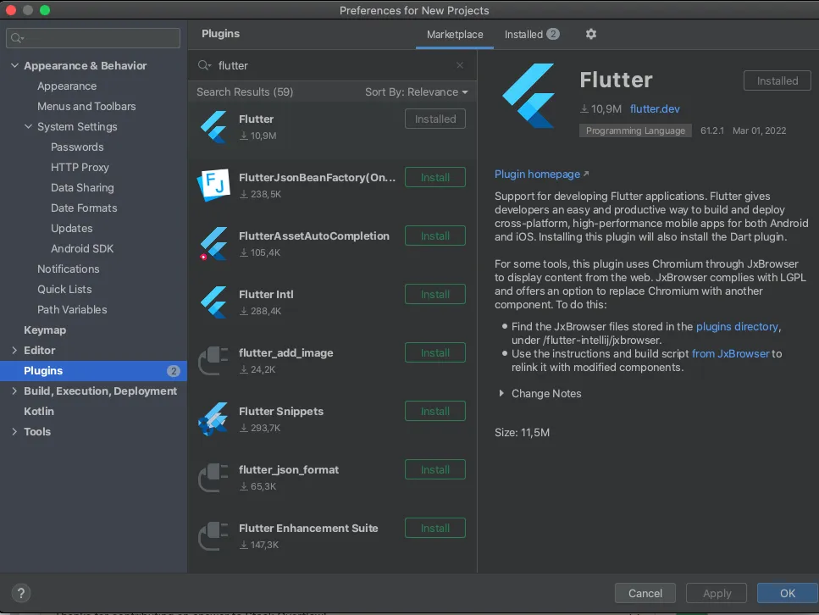Expand Build, Execution, Deployment section
The image size is (819, 615).
14,391
